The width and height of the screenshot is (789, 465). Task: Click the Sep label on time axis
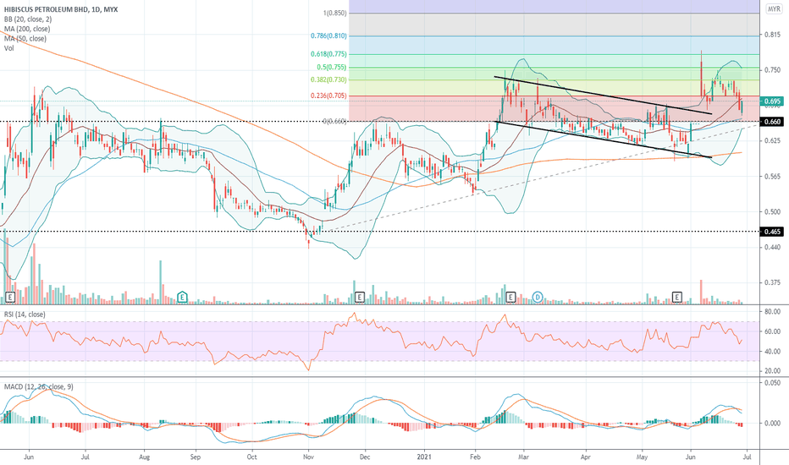click(196, 457)
